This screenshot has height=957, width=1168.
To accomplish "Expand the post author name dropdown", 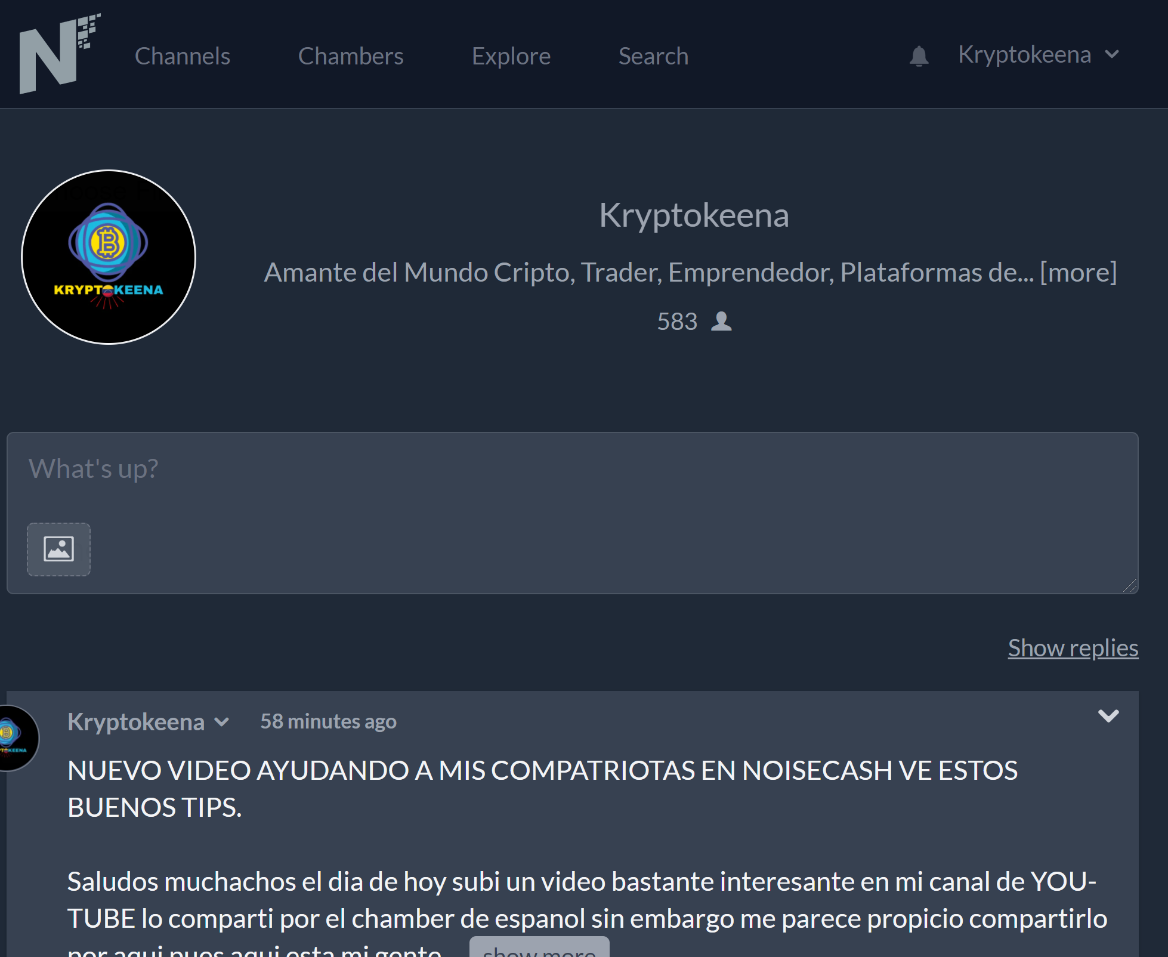I will click(x=221, y=723).
